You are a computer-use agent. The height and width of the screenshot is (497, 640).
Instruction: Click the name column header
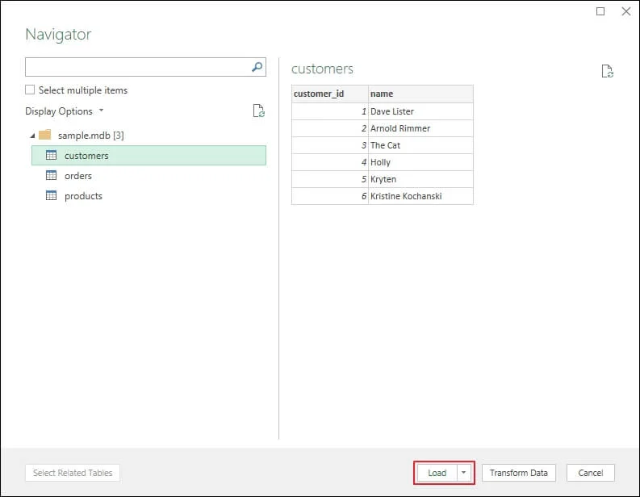click(420, 94)
